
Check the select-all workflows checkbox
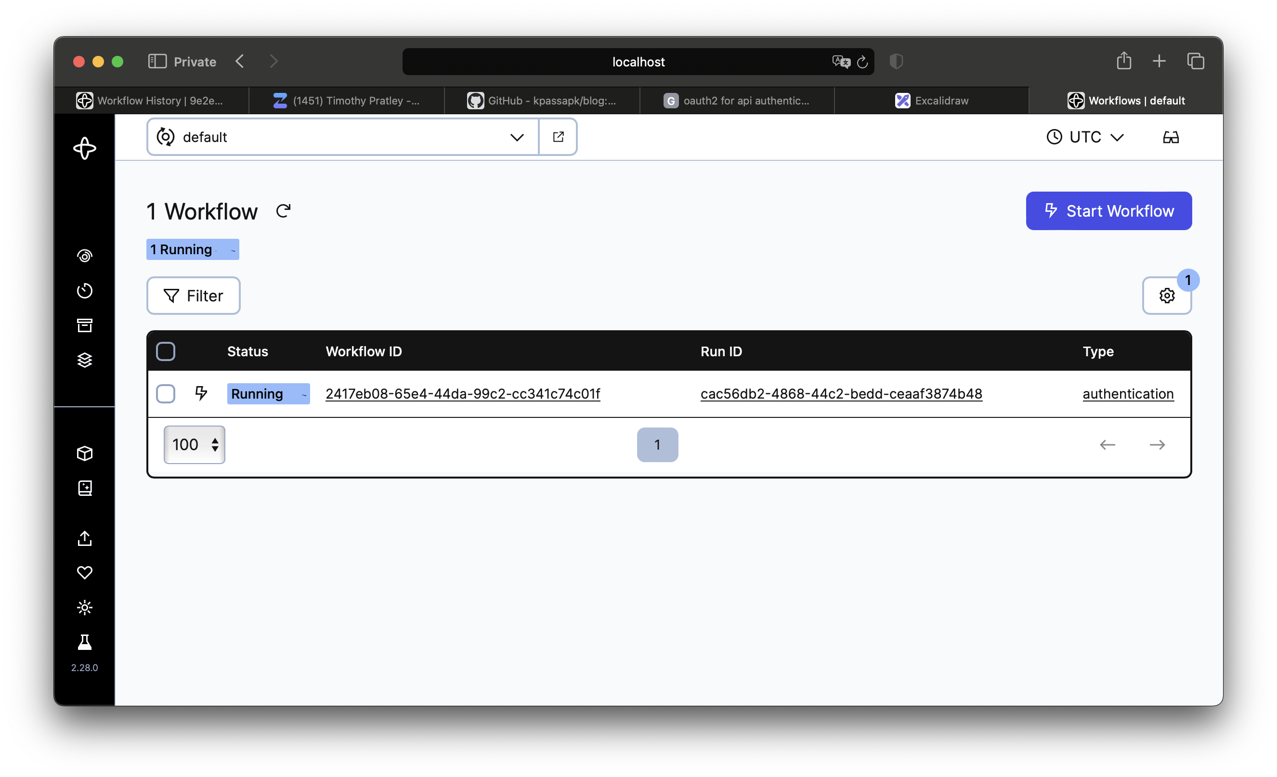(x=166, y=351)
